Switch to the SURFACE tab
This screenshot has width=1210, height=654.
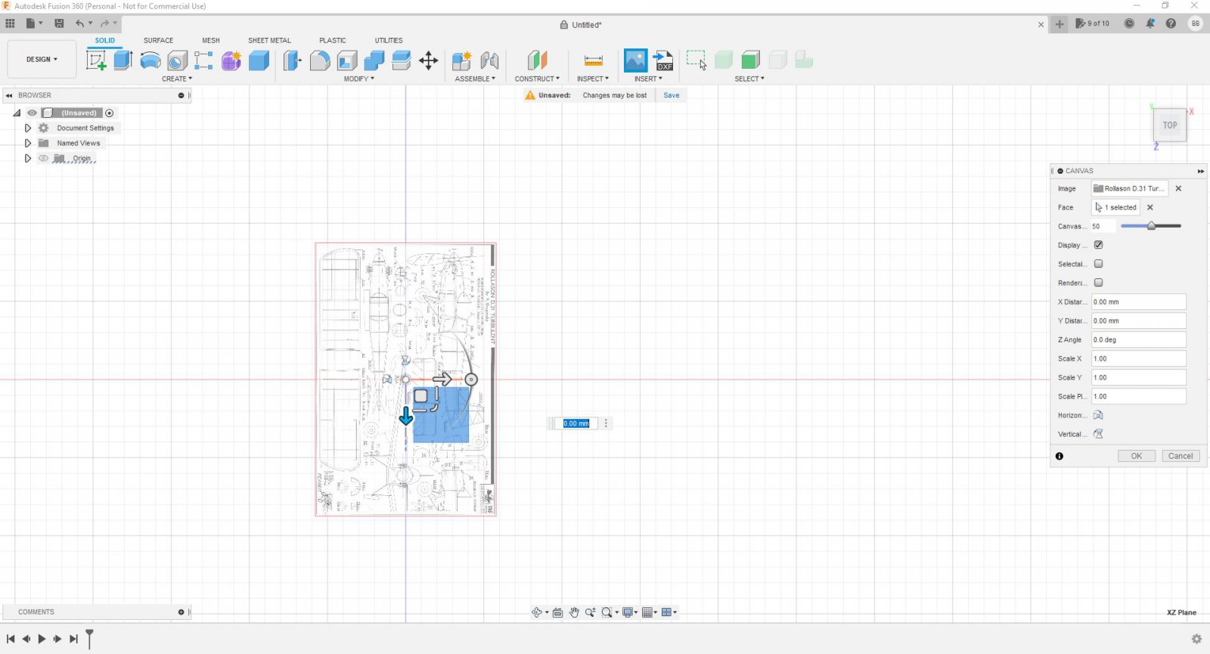pyautogui.click(x=158, y=40)
